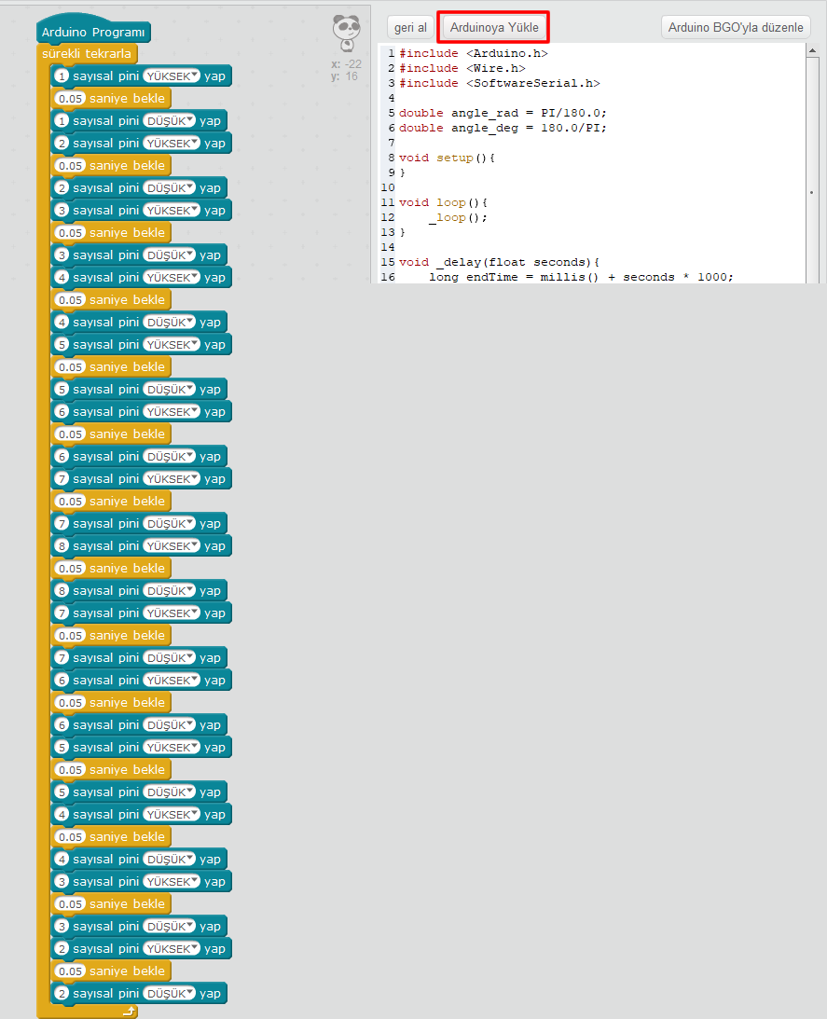The width and height of the screenshot is (827, 1019).
Task: Open the DÜŞÜK dropdown on the pin 8 block
Action: 169,591
